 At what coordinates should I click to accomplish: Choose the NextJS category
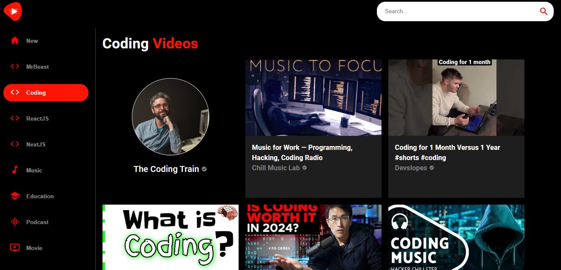point(46,144)
